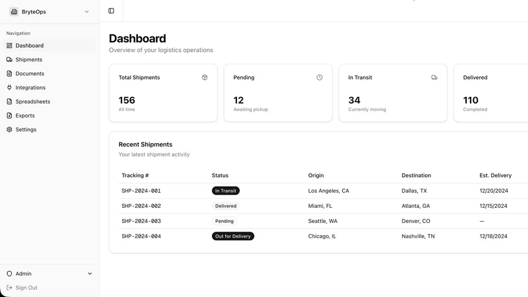Click the Exports file icon in sidebar

coord(9,115)
